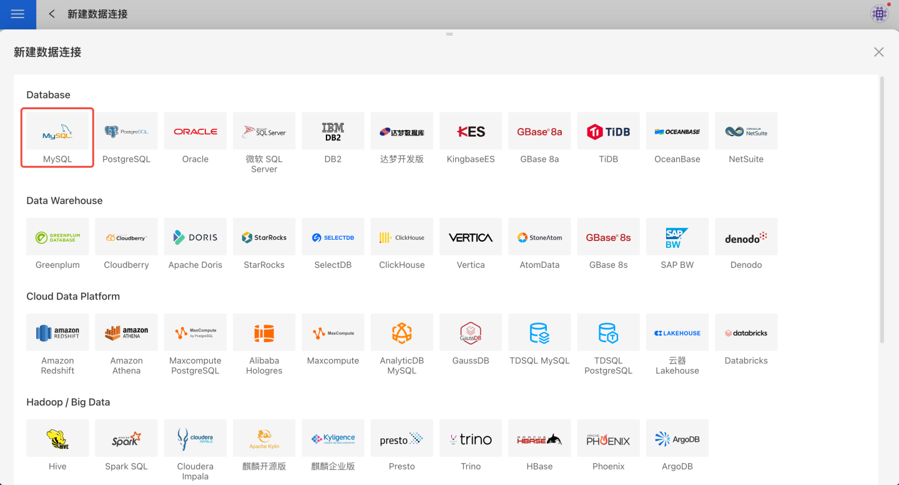Open the hamburger navigation menu

tap(17, 14)
